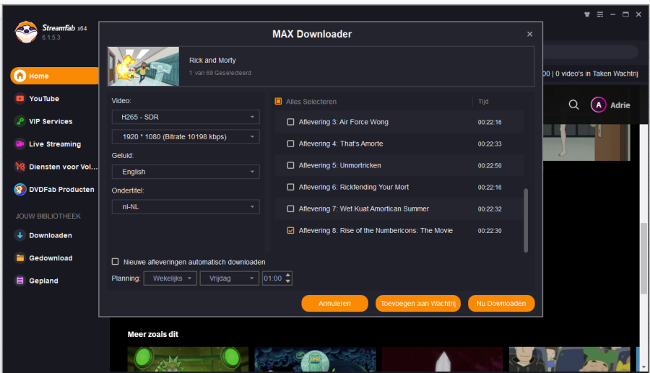This screenshot has height=373, width=650.
Task: Click the DVDFab Producten icon
Action: point(19,190)
